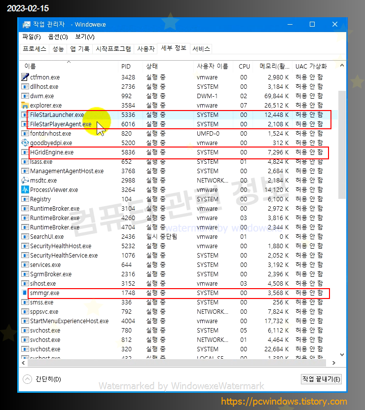Click the Task Manager title bar icon
This screenshot has width=365, height=410.
[x=27, y=25]
